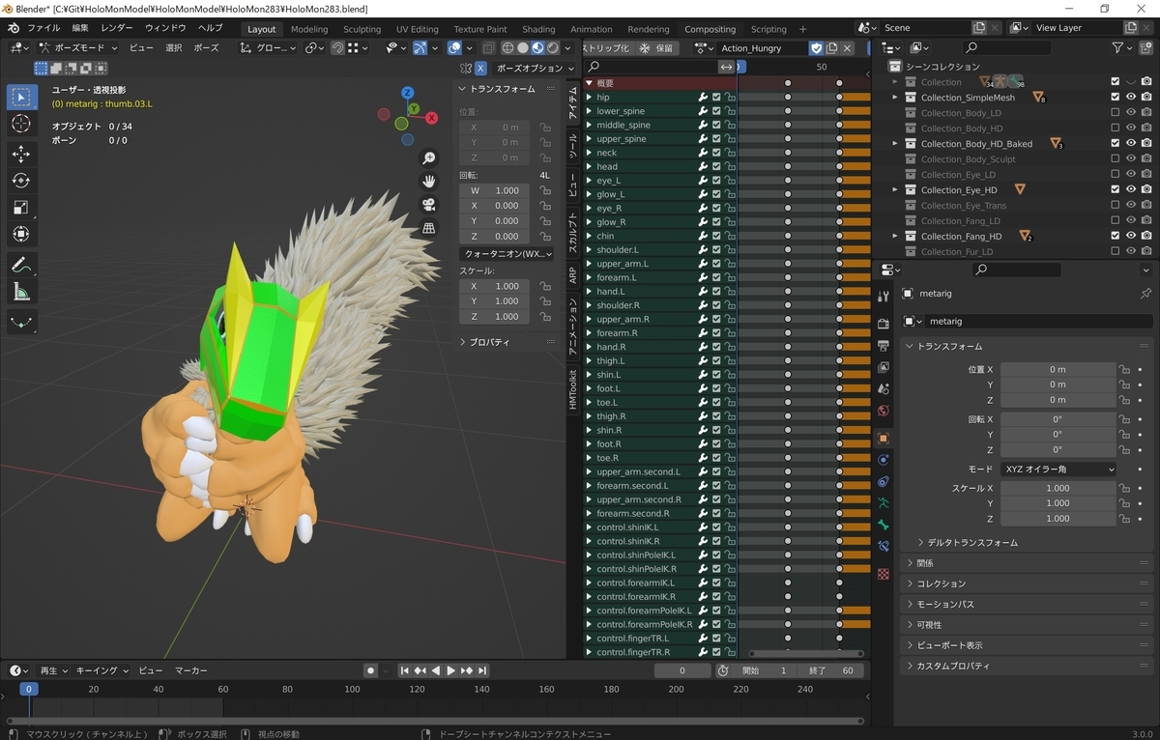
Task: Open the キーイング (Keying) menu in timeline
Action: 101,670
